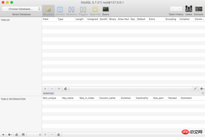The height and width of the screenshot is (137, 205).
Task: Refresh the tables list
Action: (17, 135)
